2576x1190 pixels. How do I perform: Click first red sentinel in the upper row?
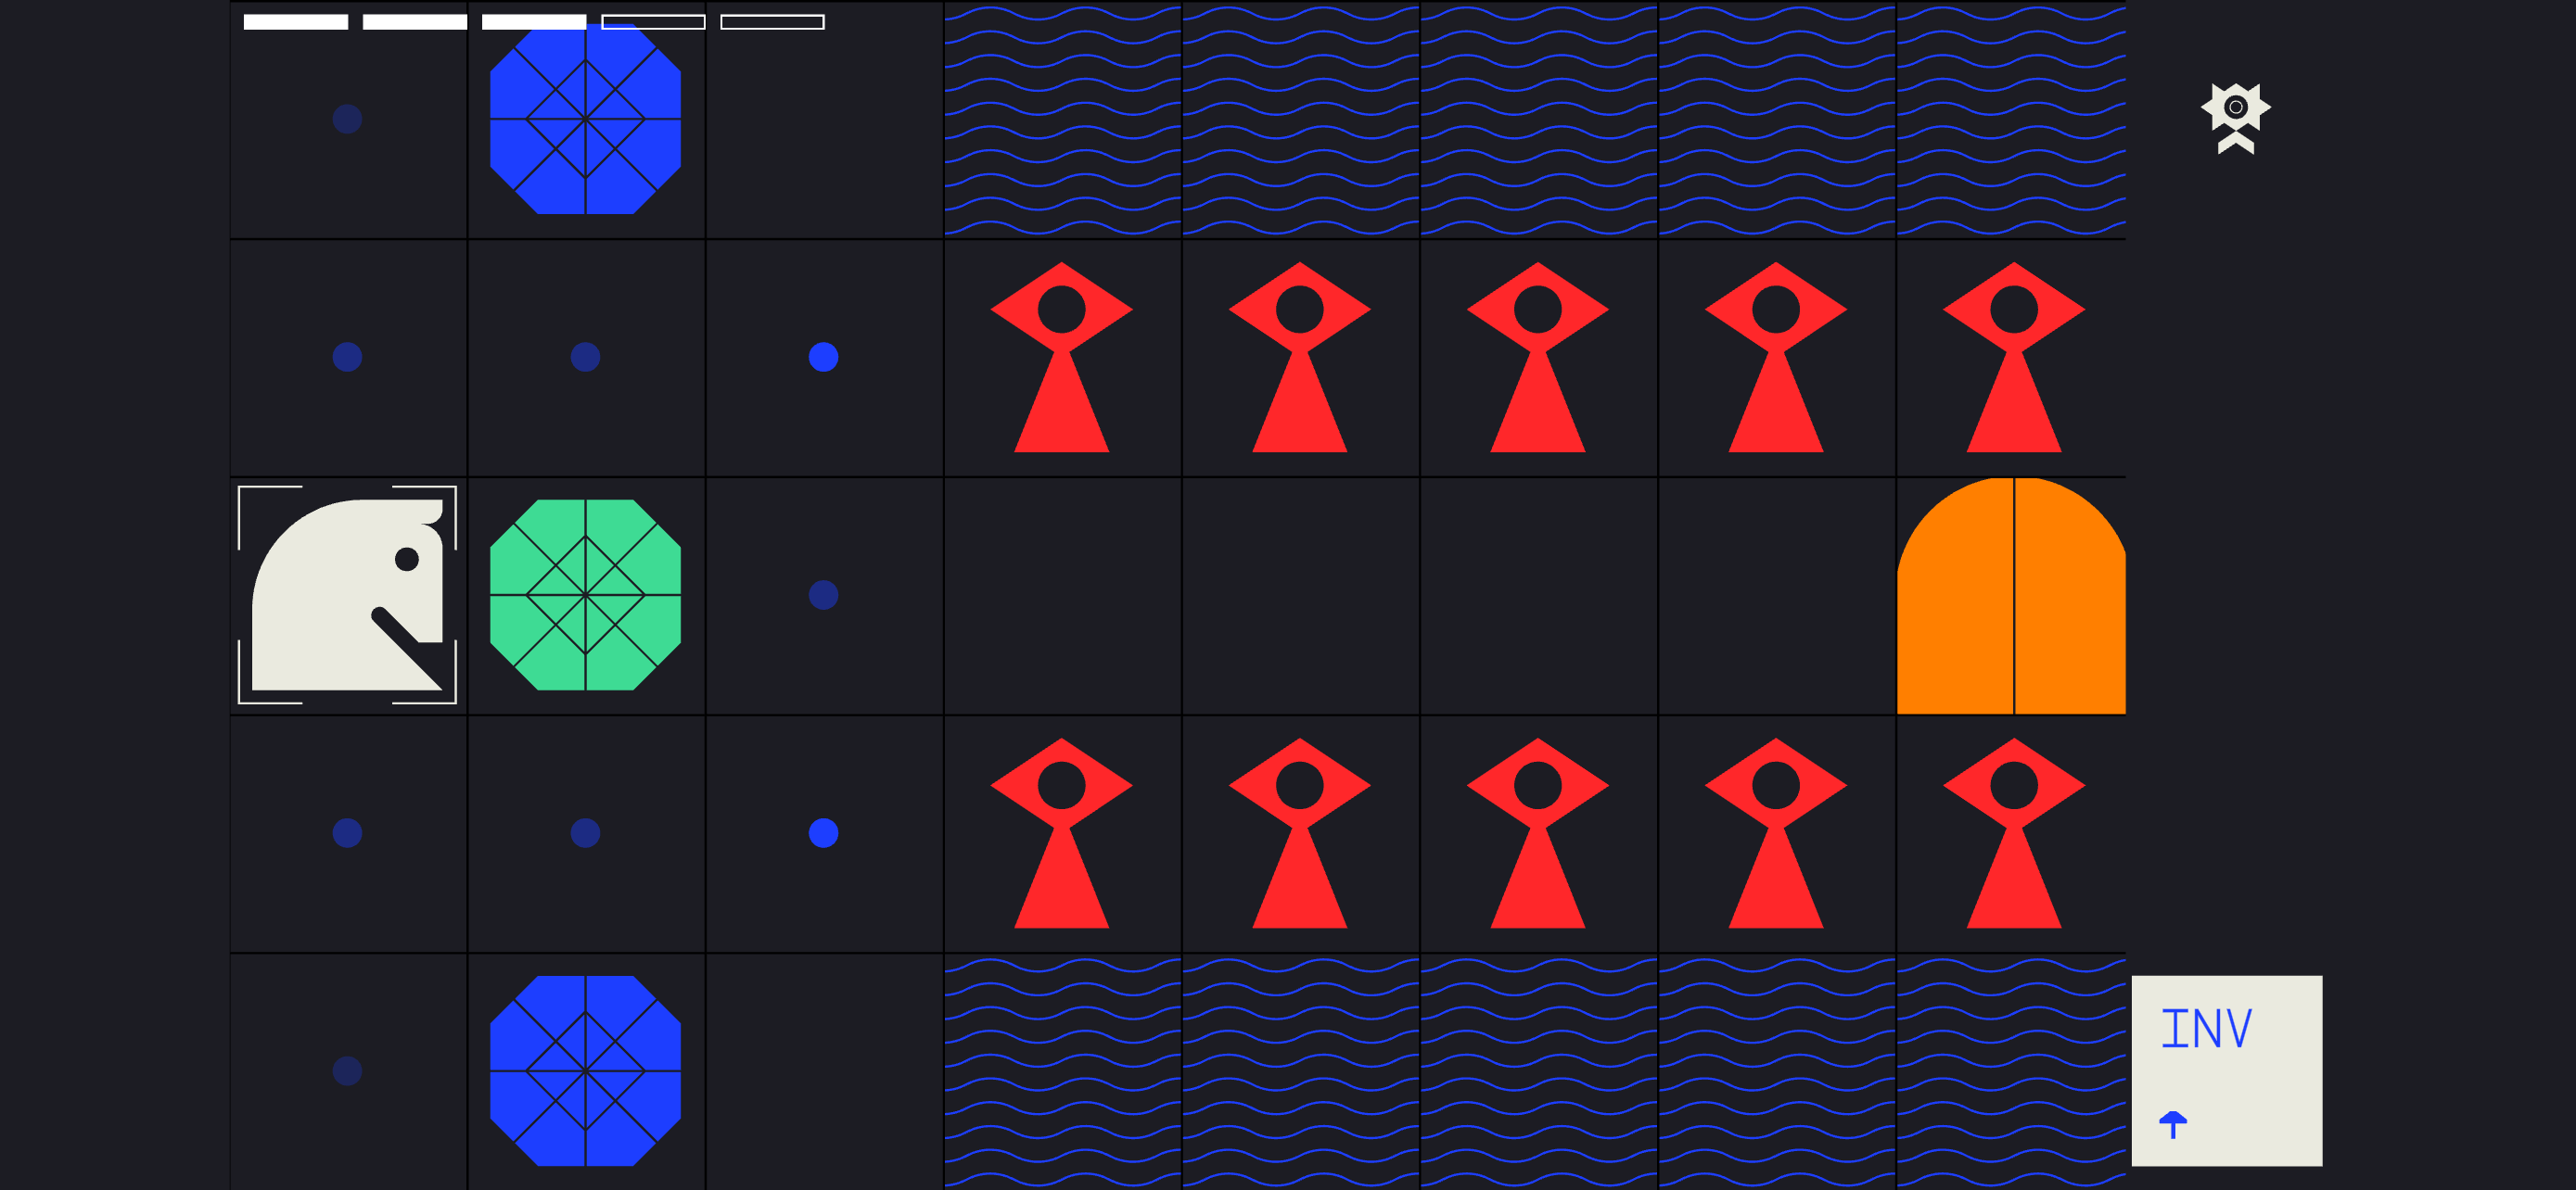pyautogui.click(x=1061, y=357)
